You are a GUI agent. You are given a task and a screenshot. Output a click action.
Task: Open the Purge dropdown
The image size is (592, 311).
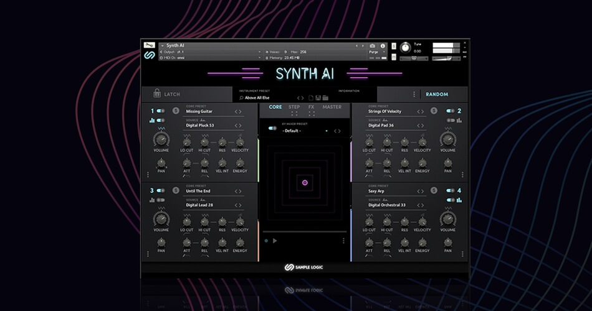[377, 52]
